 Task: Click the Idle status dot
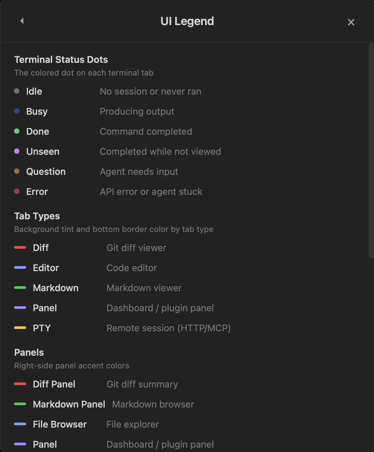tap(17, 91)
